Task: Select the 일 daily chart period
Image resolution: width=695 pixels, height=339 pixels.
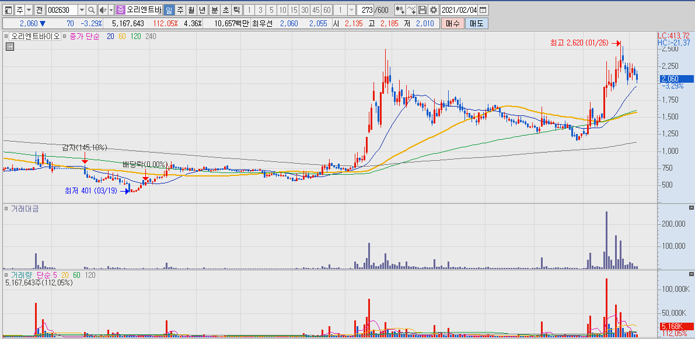Action: 169,10
